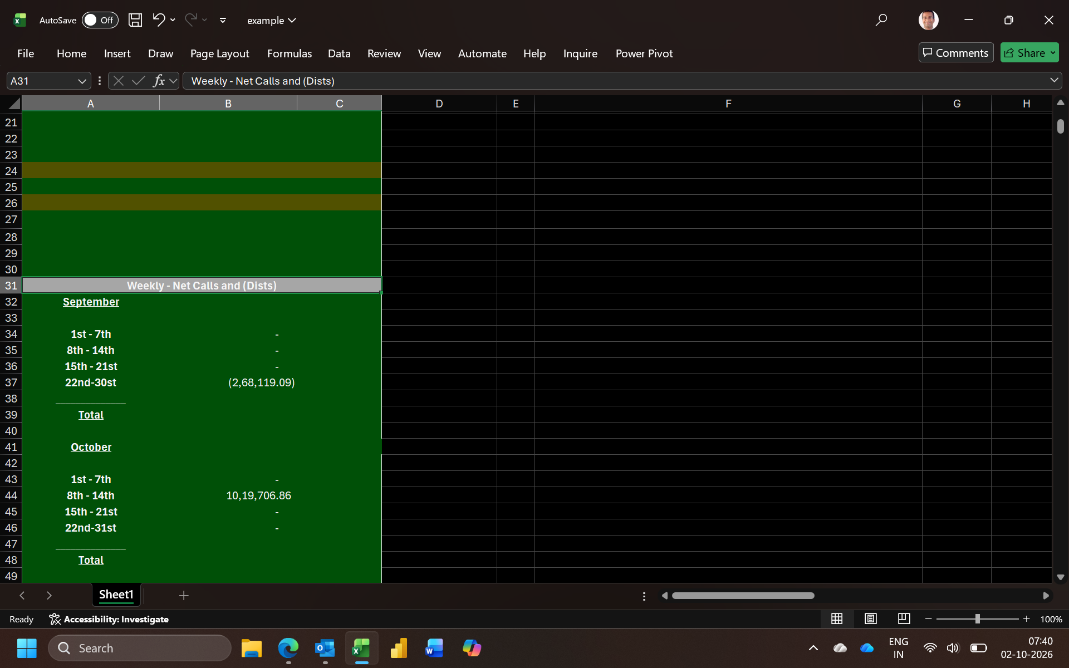Click Select All corner triangle
The width and height of the screenshot is (1069, 668).
pyautogui.click(x=14, y=104)
